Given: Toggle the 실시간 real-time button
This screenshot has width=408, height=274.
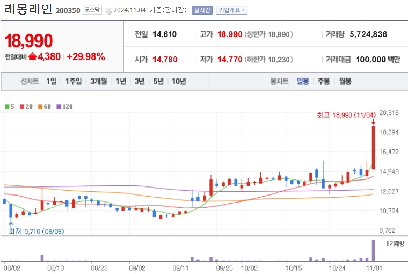Looking at the screenshot, I should pos(202,10).
